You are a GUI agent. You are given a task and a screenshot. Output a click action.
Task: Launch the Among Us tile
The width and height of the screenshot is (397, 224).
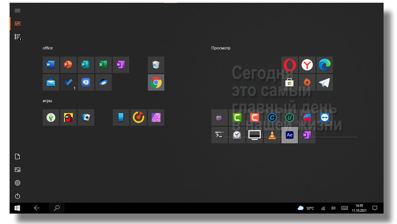pyautogui.click(x=68, y=117)
